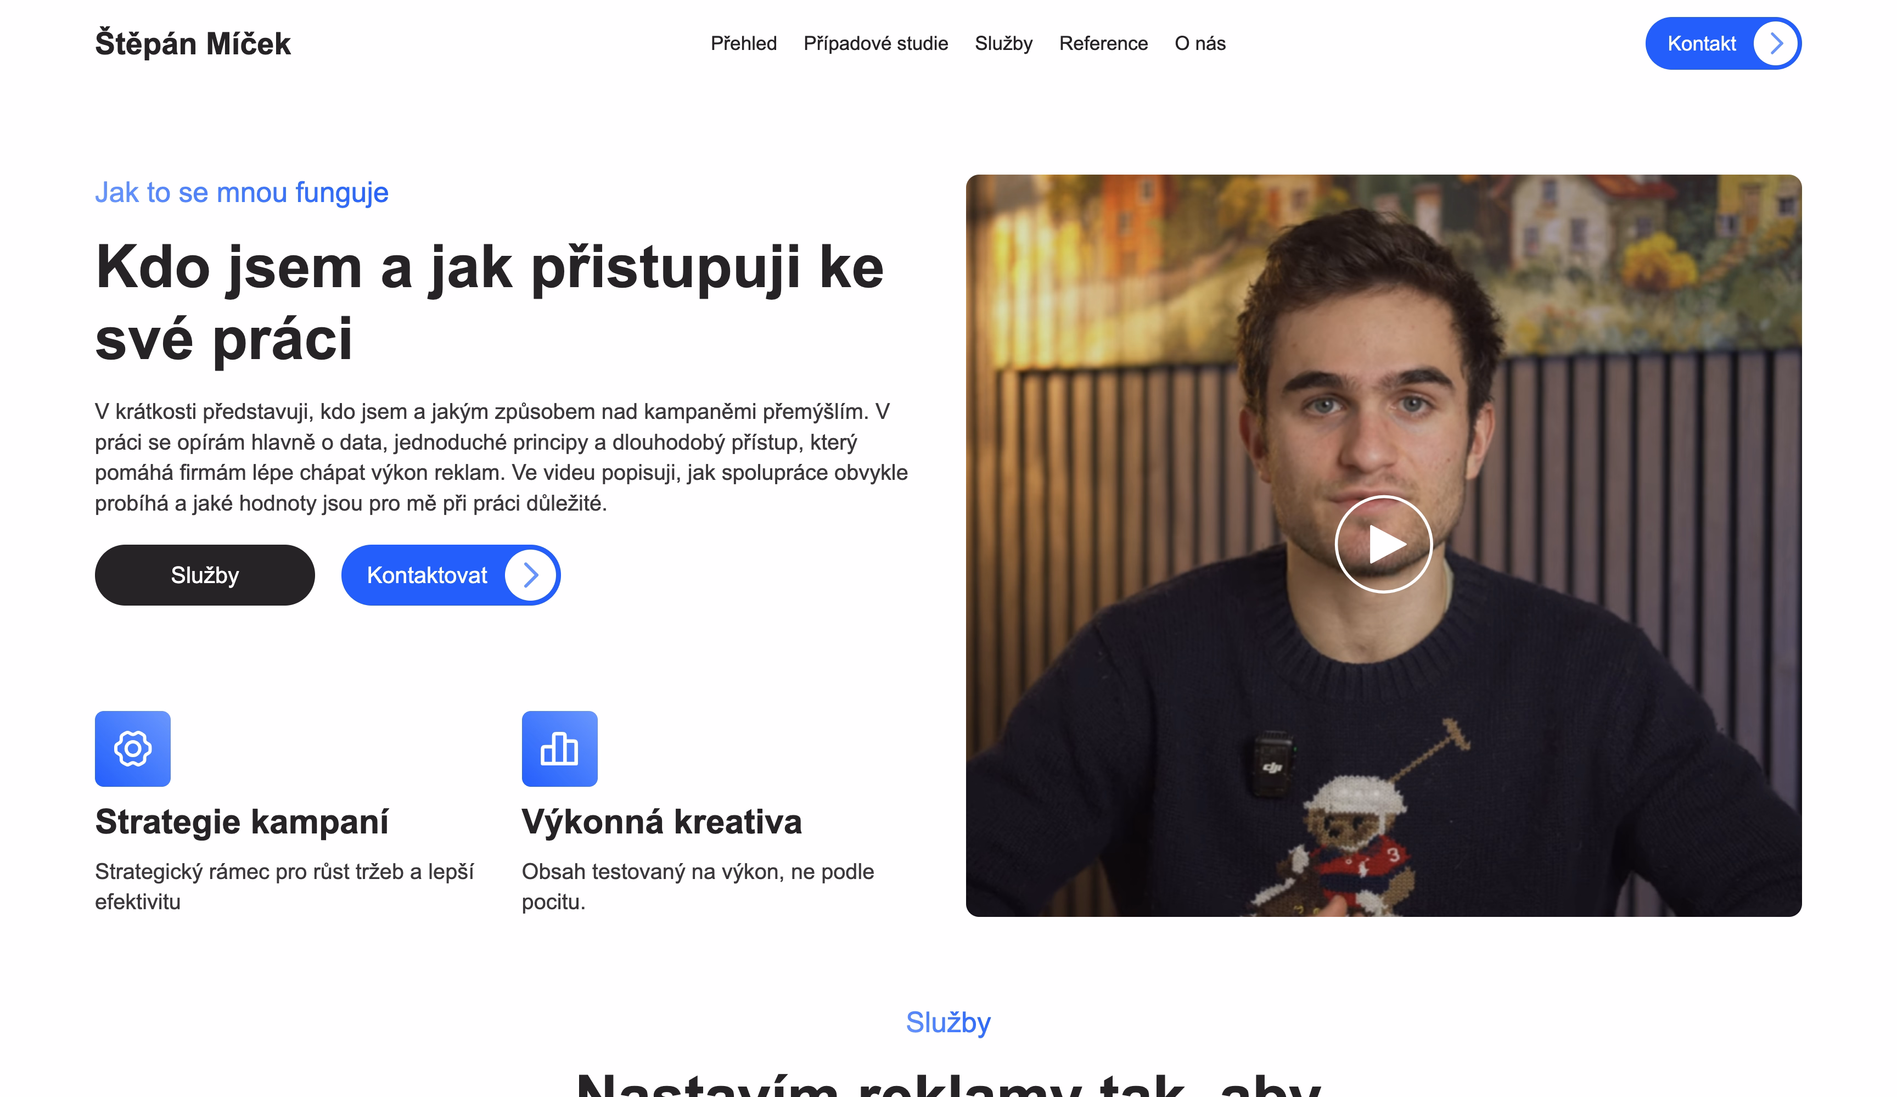Select Služby in the top navigation
The width and height of the screenshot is (1897, 1097).
tap(1003, 44)
